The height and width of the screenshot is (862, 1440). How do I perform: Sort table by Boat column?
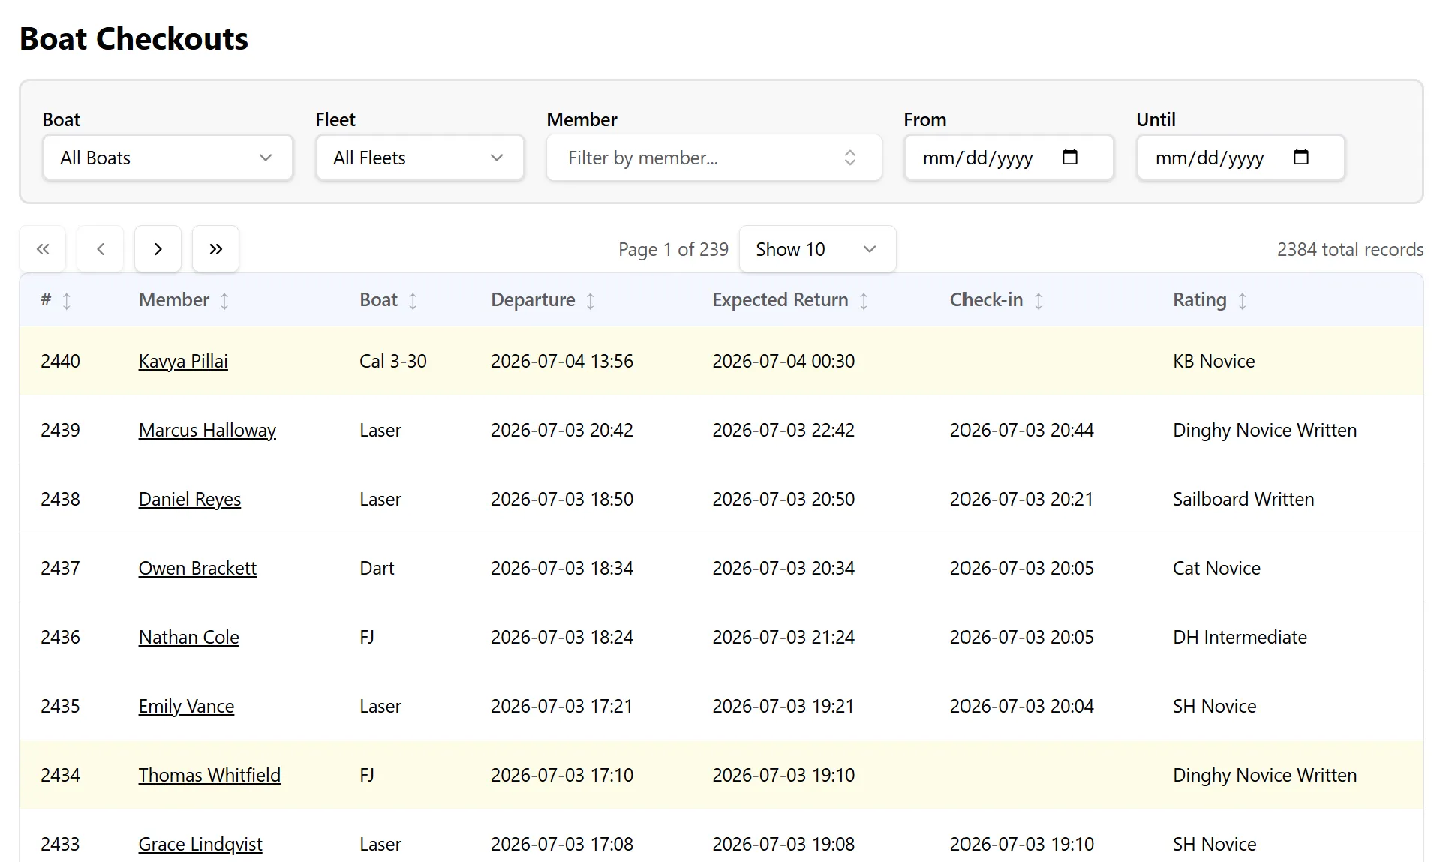[413, 301]
